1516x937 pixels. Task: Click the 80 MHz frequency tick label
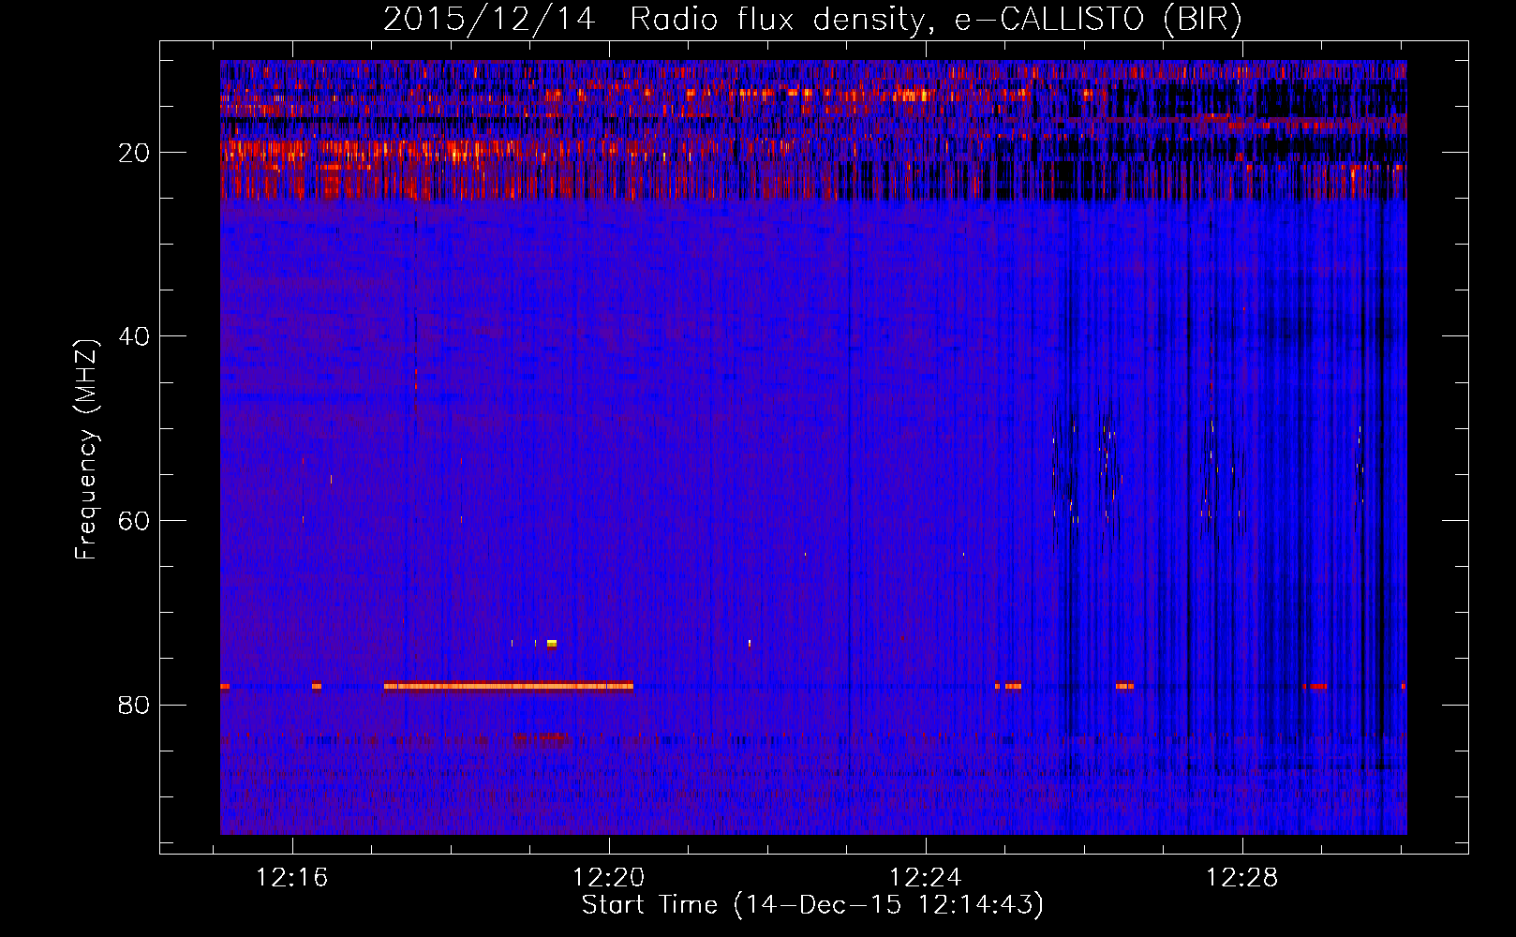pyautogui.click(x=135, y=705)
